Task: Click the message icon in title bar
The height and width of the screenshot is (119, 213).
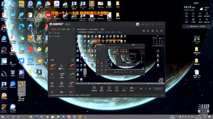Action: tap(143, 24)
